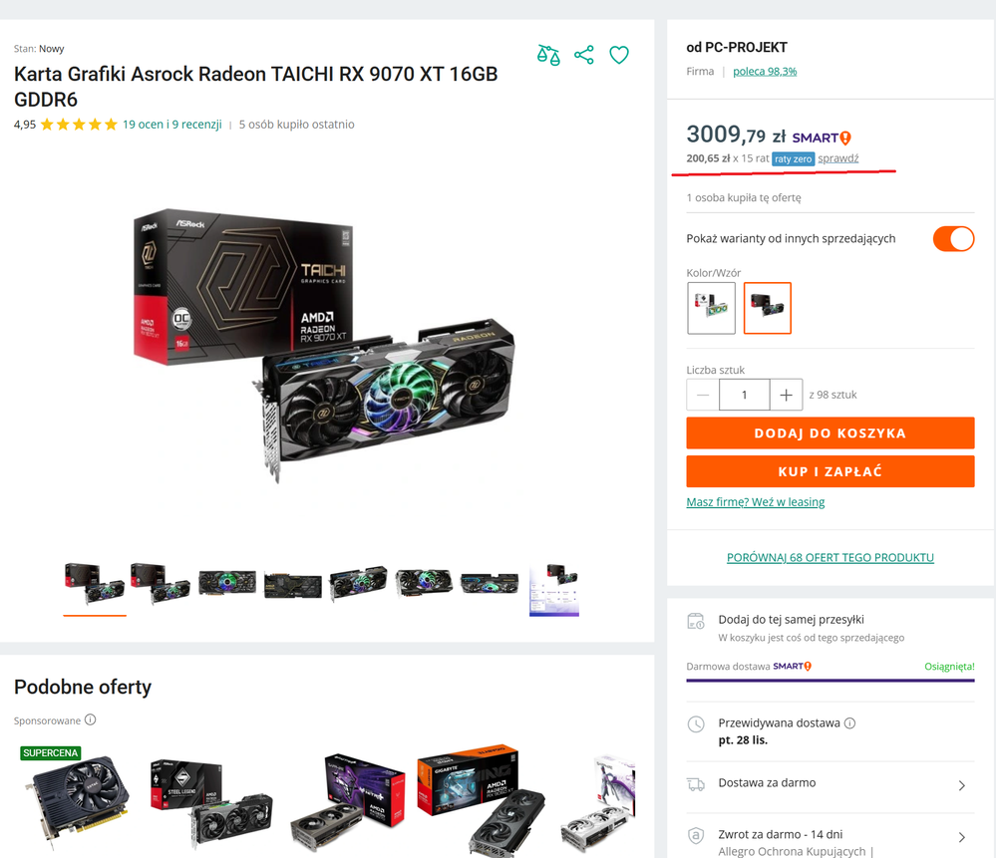Click the 19 ocen i 9 recenzji link
Viewport: 996px width, 858px height.
(171, 125)
